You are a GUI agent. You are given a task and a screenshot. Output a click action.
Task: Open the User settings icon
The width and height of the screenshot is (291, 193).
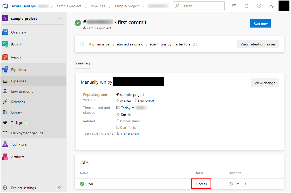[271, 6]
